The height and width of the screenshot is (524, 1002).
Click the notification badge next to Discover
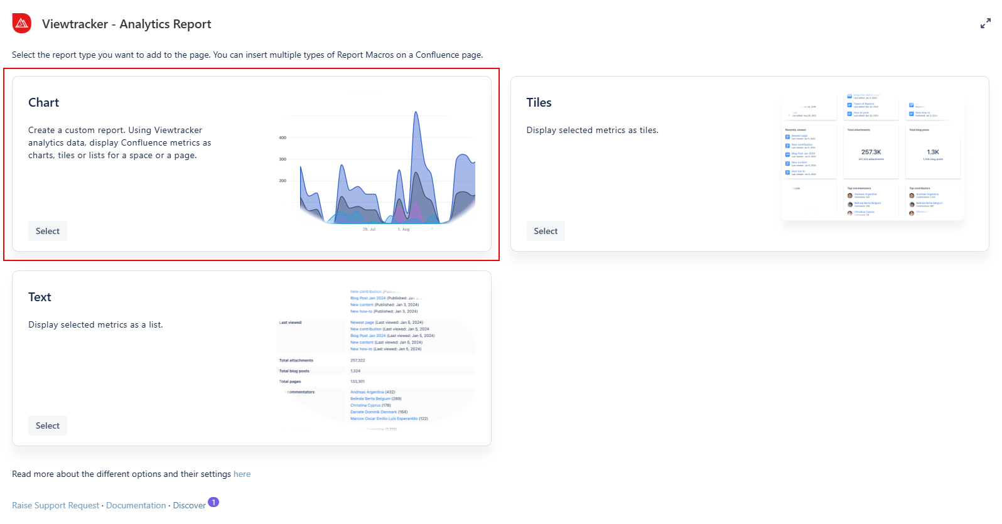213,502
